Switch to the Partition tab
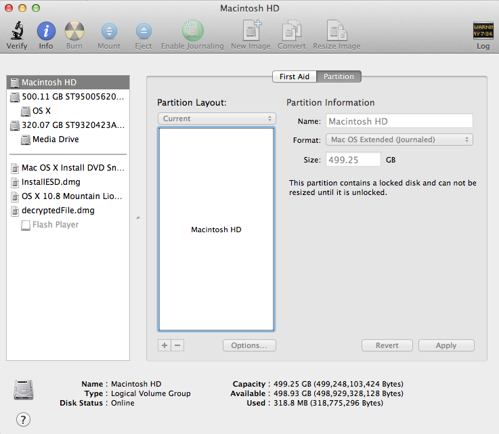The height and width of the screenshot is (434, 499). pyautogui.click(x=339, y=77)
